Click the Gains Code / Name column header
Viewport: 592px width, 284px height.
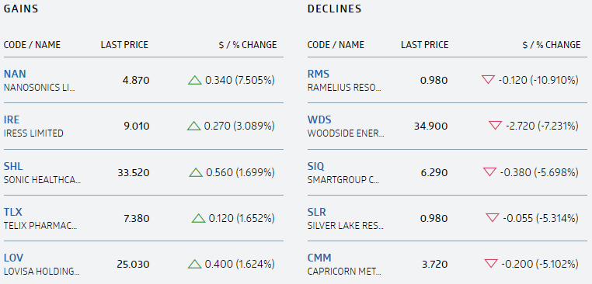pyautogui.click(x=32, y=45)
